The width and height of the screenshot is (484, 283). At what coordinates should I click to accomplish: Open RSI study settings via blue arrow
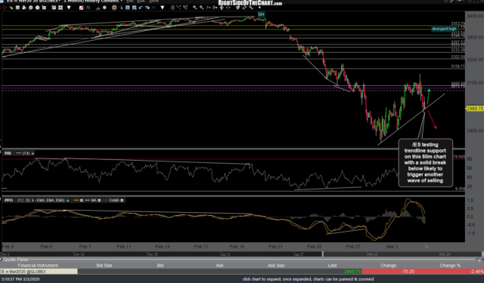coord(33,153)
